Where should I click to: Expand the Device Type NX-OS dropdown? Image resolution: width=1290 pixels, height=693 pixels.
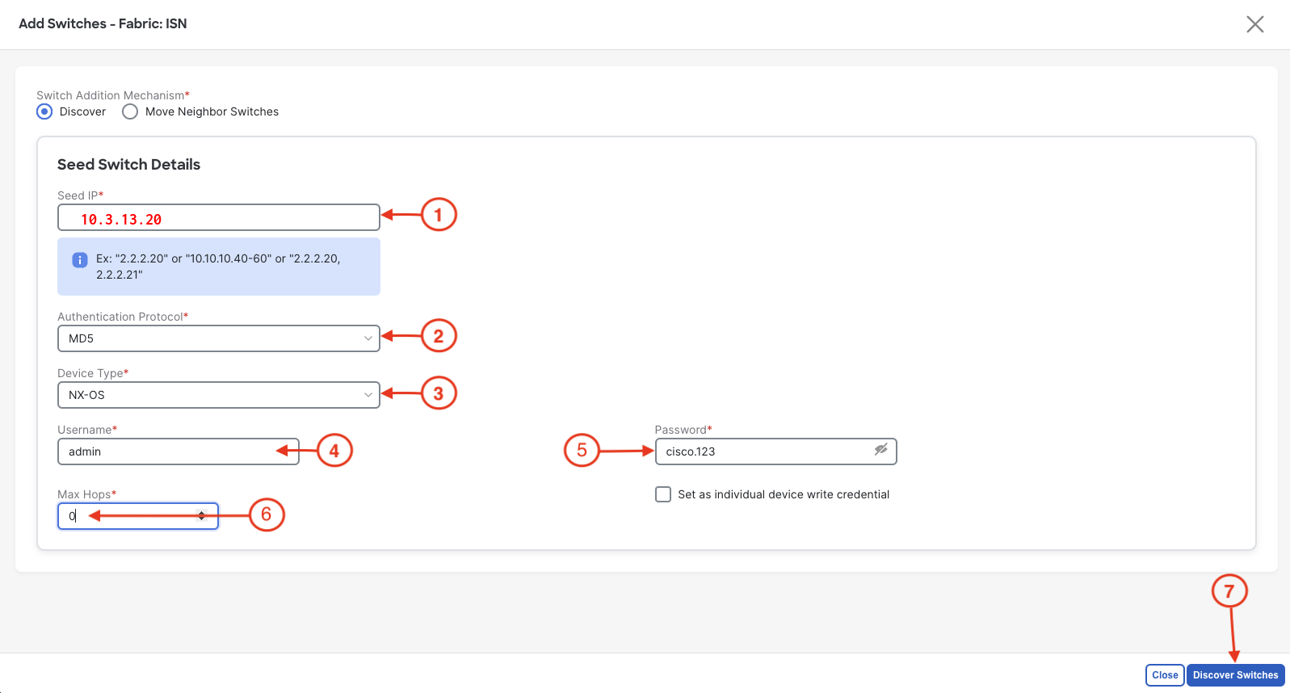(218, 395)
